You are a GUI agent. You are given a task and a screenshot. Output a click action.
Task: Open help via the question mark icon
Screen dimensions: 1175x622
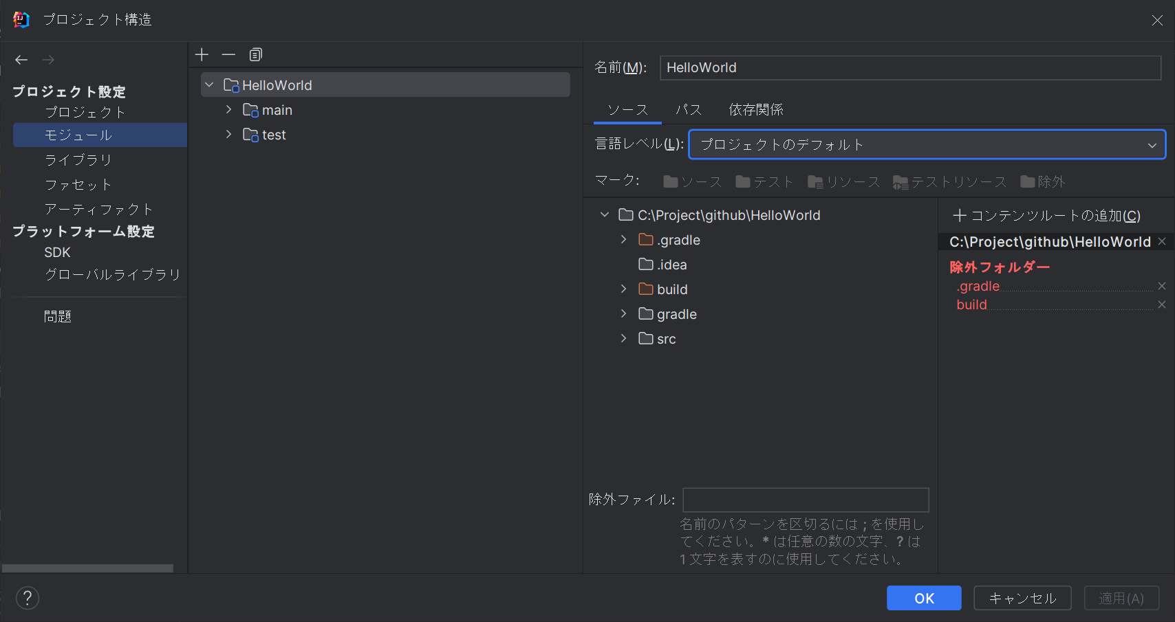pos(27,598)
